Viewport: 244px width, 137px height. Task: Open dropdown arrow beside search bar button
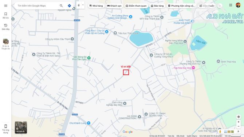point(83,5)
